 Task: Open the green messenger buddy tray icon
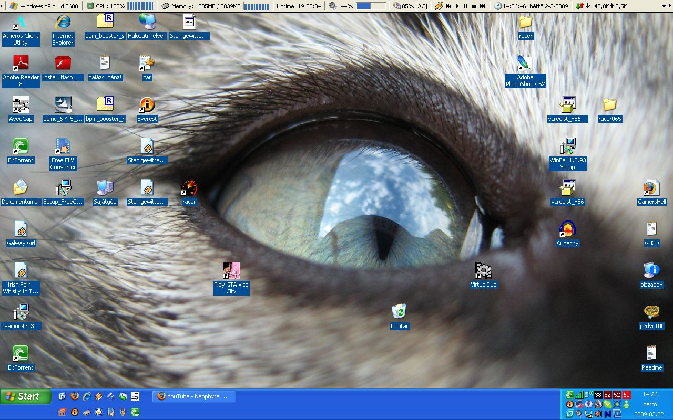click(627, 405)
